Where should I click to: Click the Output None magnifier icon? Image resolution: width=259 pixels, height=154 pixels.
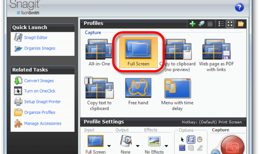coord(126,141)
